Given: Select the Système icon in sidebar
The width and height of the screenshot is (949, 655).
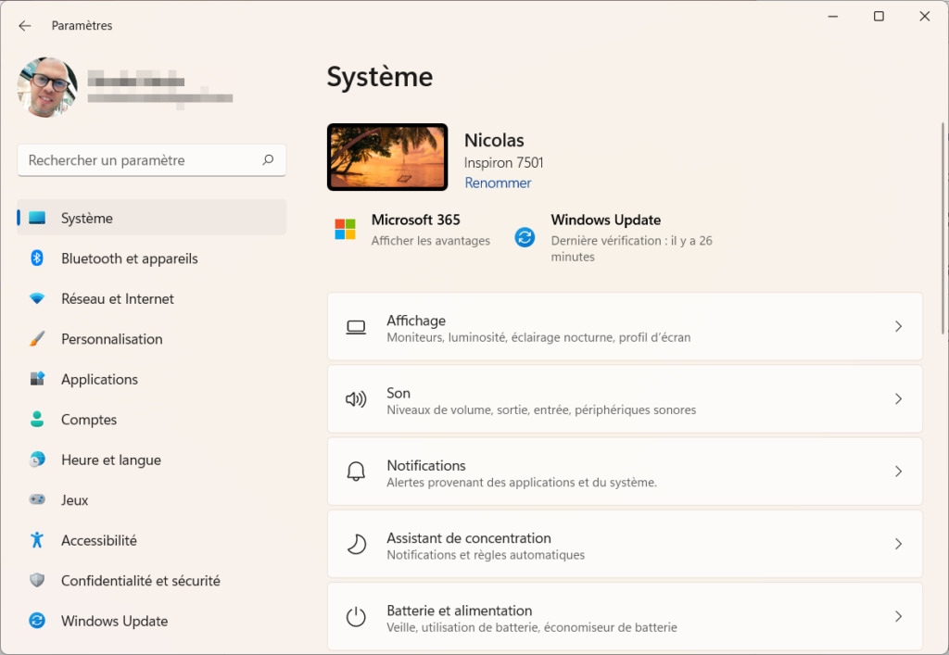Looking at the screenshot, I should [x=37, y=218].
